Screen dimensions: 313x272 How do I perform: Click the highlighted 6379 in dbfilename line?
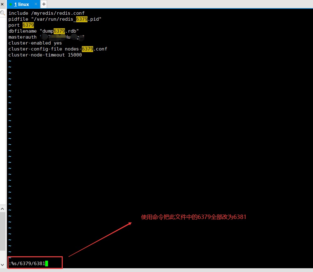coord(59,31)
